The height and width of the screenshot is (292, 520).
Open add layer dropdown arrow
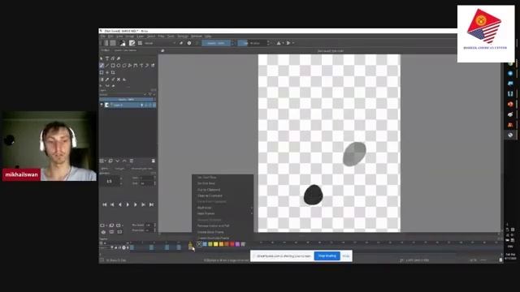tap(106, 161)
